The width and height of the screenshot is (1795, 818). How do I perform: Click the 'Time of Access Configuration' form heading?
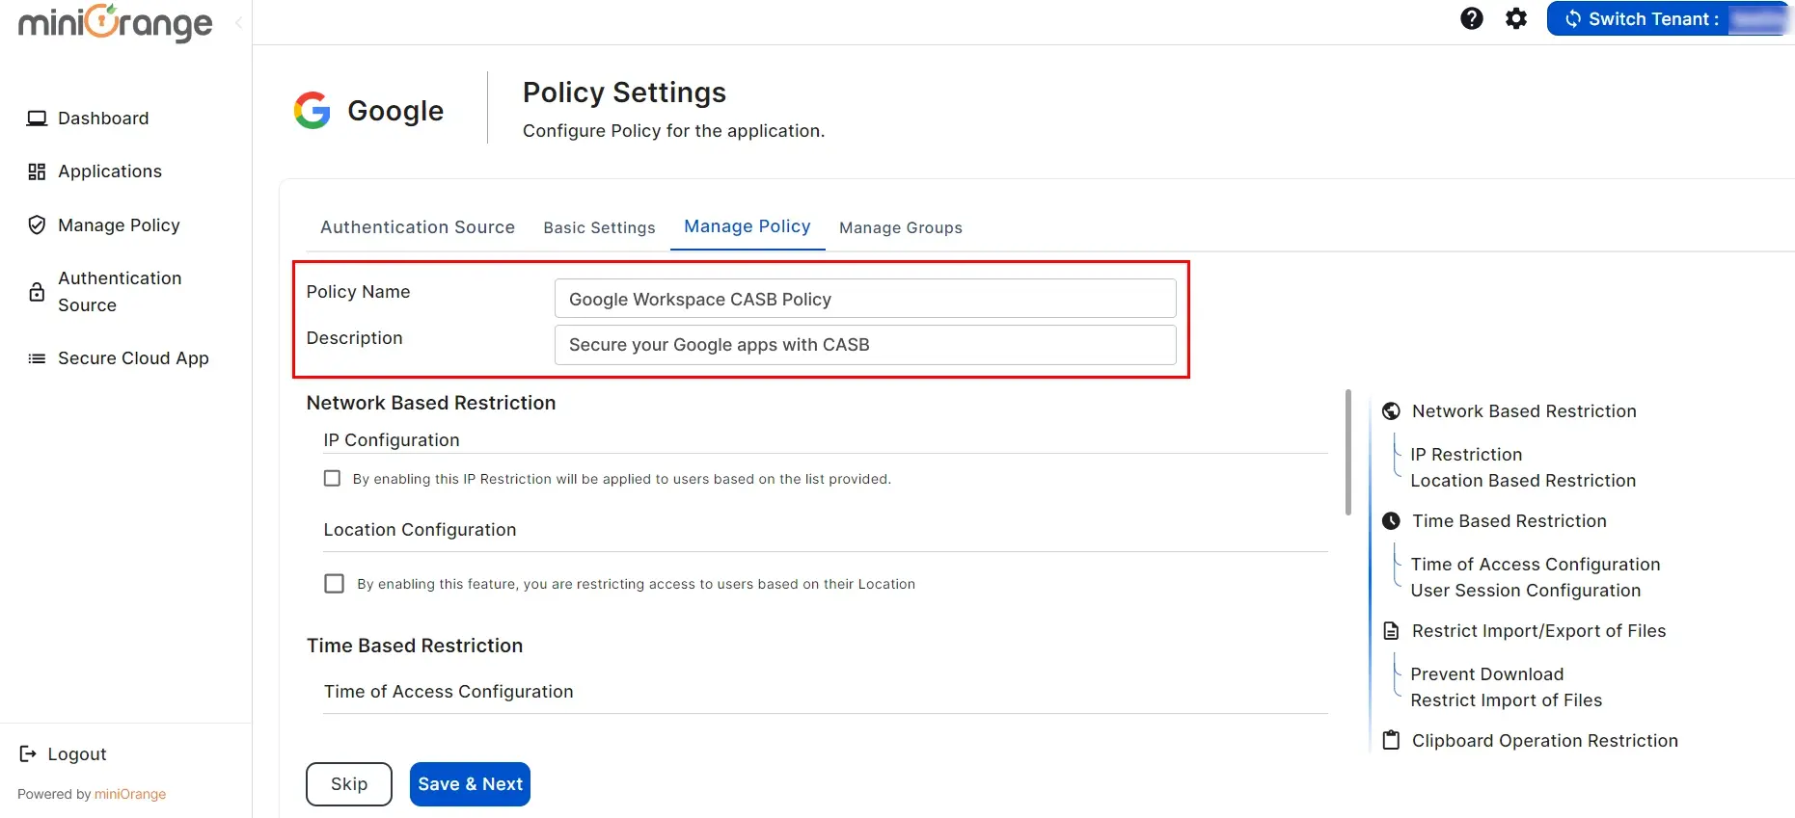click(x=449, y=692)
